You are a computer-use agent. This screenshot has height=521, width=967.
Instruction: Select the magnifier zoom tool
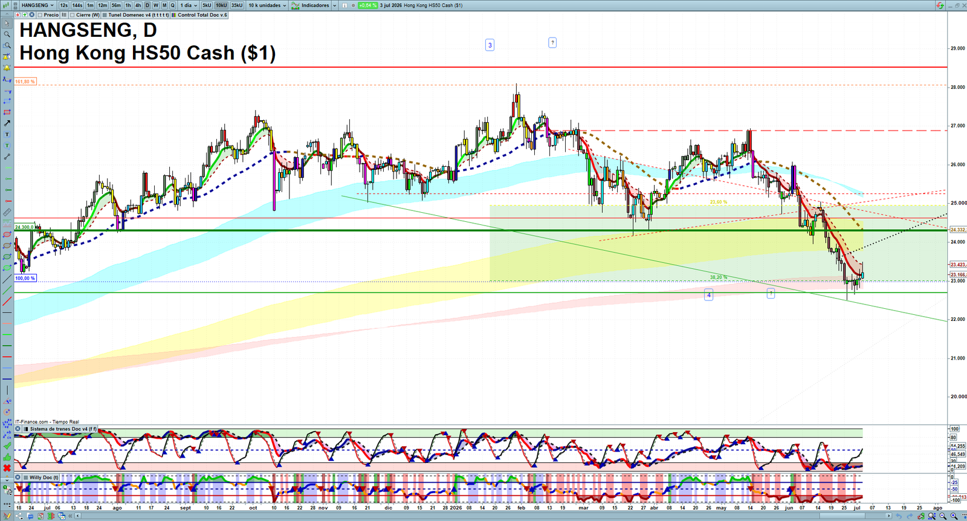(7, 34)
